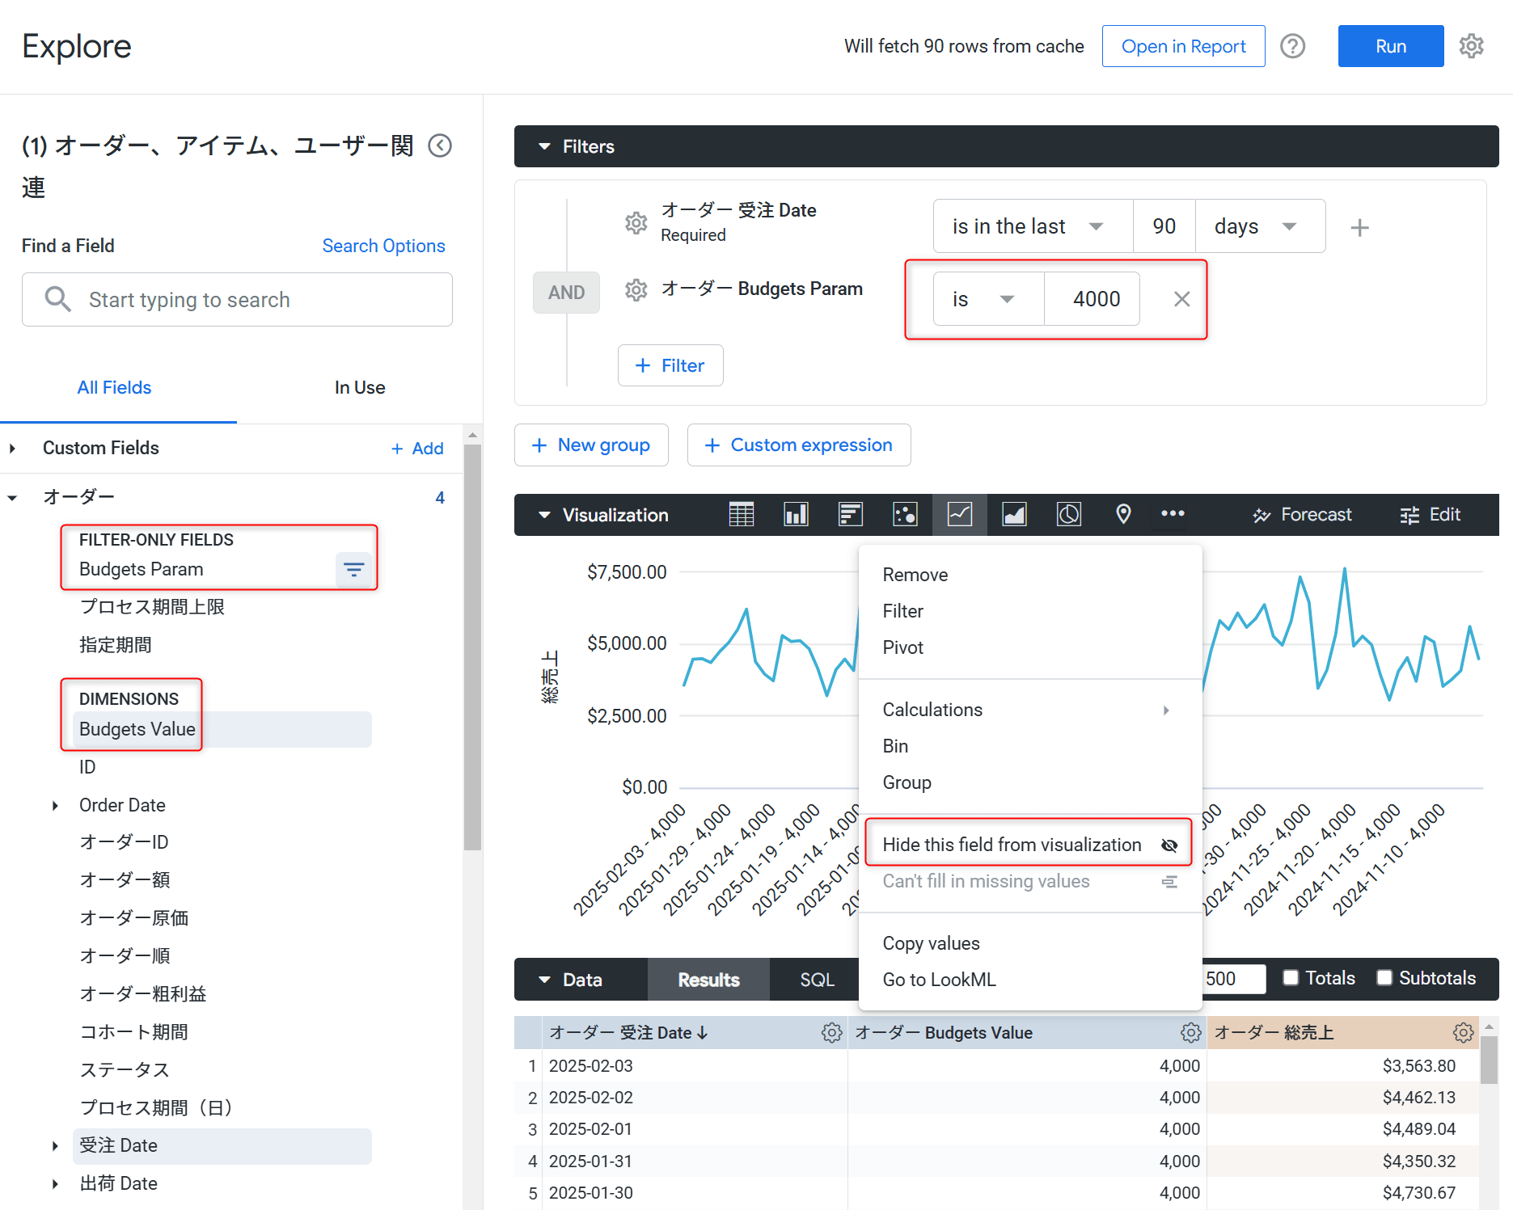The height and width of the screenshot is (1210, 1513).
Task: Choose Bin from context menu
Action: click(1029, 746)
